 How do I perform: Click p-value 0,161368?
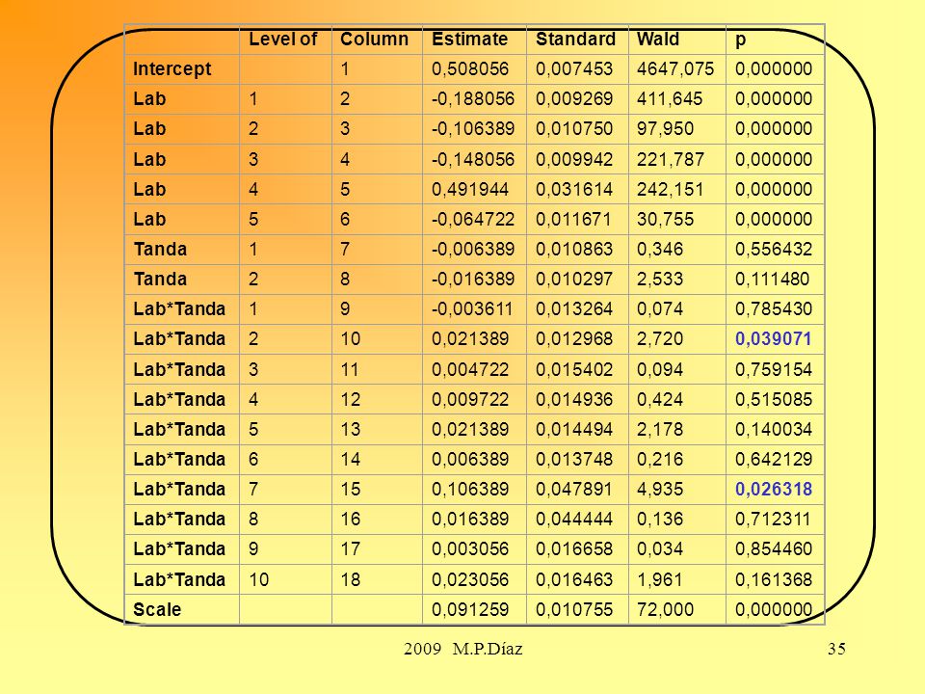(x=774, y=579)
